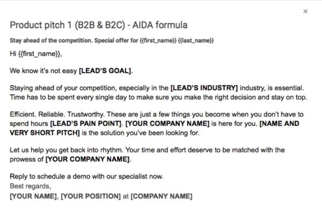Select the [COMPANY NAME] signature placeholder
This screenshot has height=213, width=322.
(x=162, y=196)
